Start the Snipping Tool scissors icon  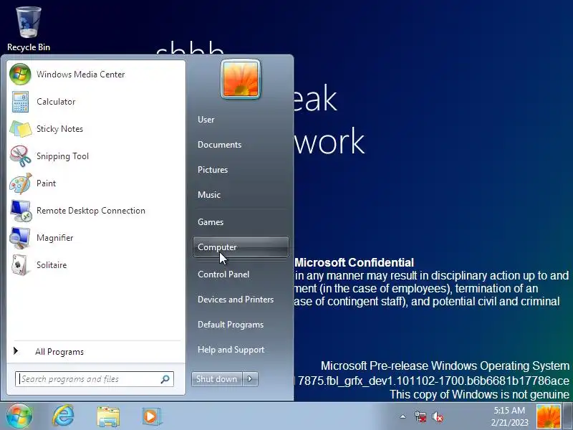pos(20,156)
